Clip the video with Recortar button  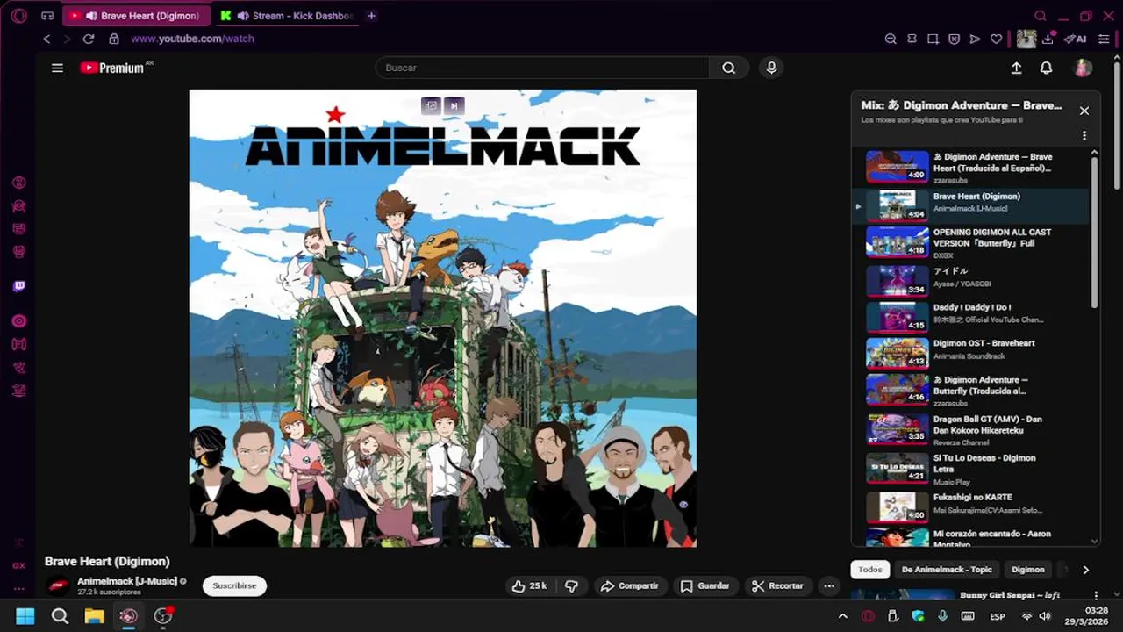coord(778,585)
